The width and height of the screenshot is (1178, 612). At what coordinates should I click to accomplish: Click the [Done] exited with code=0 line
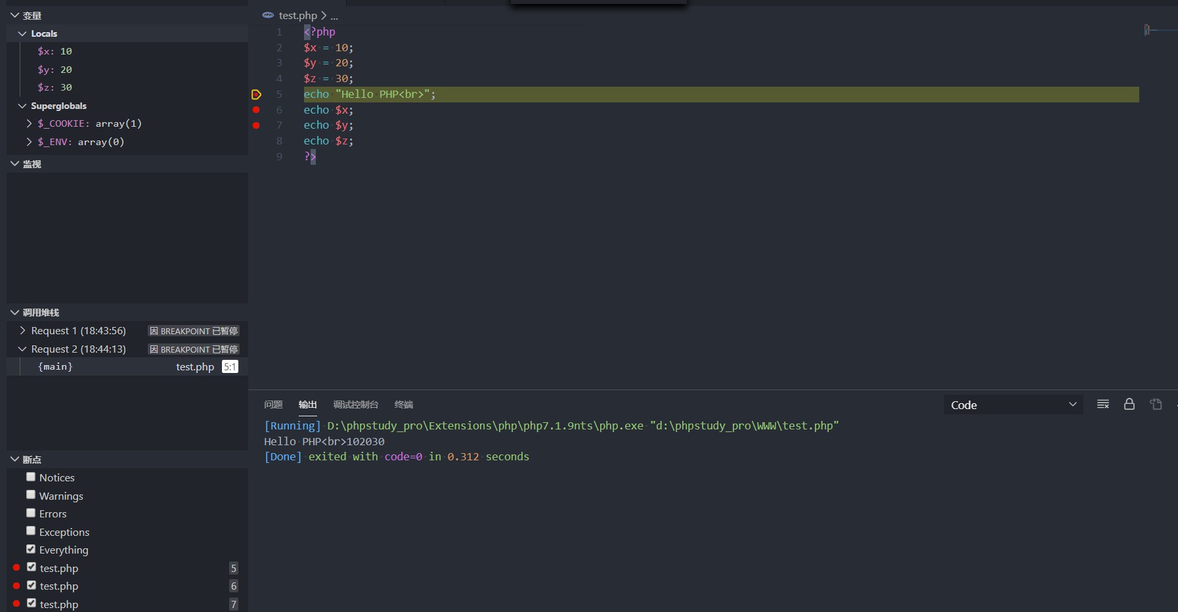point(397,456)
